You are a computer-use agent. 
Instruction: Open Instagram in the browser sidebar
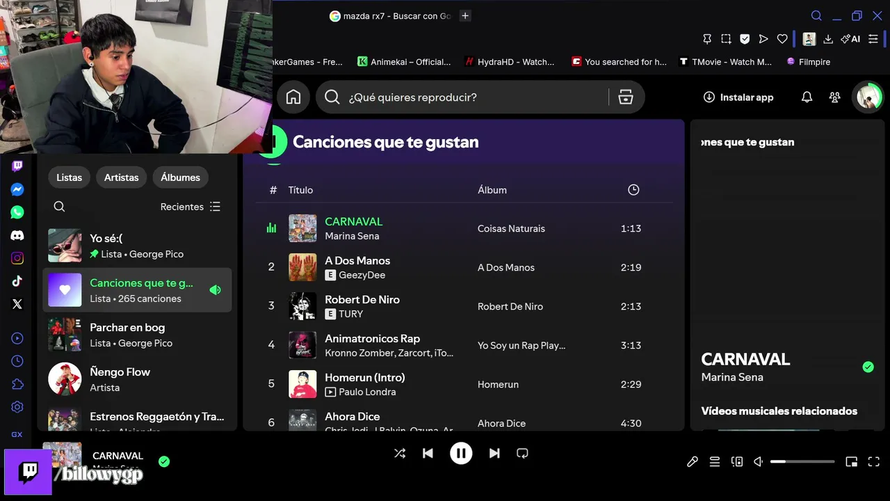[17, 258]
